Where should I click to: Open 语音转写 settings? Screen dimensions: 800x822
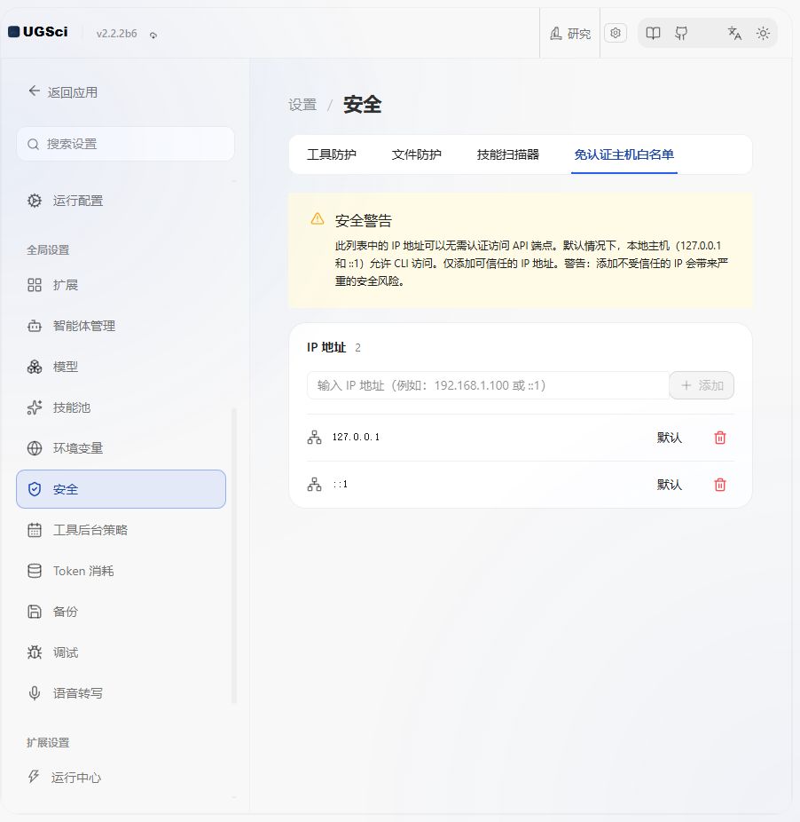click(x=121, y=693)
